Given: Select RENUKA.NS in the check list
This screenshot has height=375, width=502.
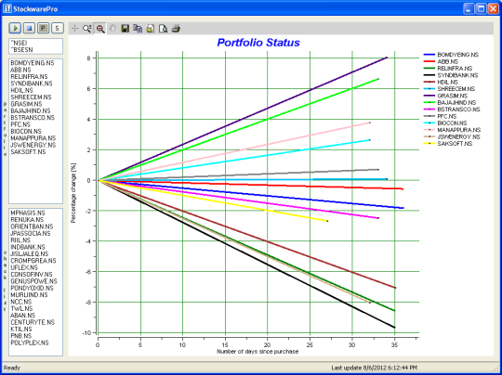Looking at the screenshot, I should tap(27, 220).
